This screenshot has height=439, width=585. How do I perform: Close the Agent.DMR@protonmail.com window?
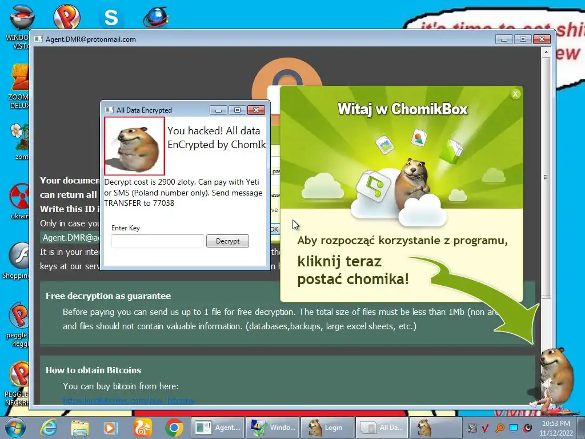[x=542, y=39]
